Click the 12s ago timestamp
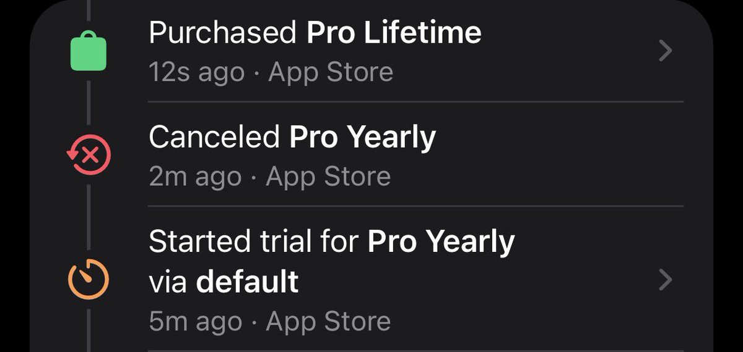The height and width of the screenshot is (352, 743). coord(197,73)
